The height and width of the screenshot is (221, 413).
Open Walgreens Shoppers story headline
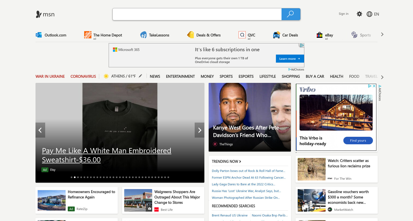[x=177, y=197]
